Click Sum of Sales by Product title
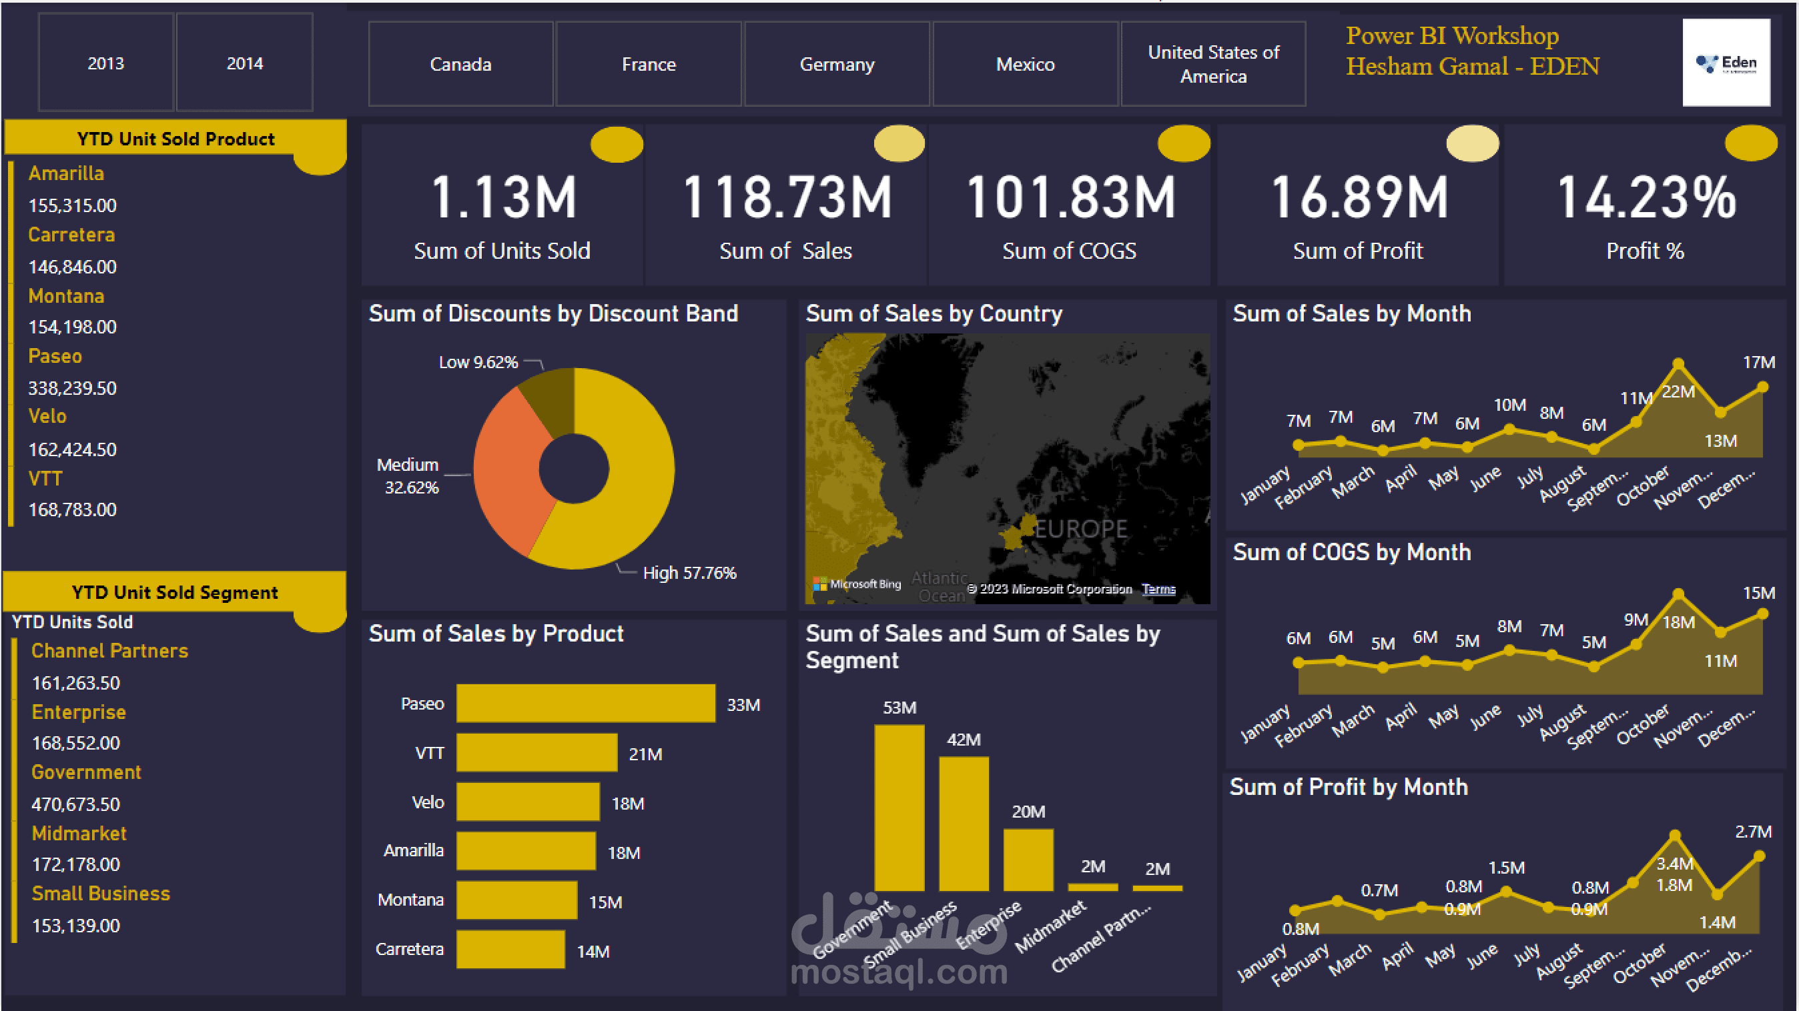Viewport: 1799px width, 1011px height. 496,634
